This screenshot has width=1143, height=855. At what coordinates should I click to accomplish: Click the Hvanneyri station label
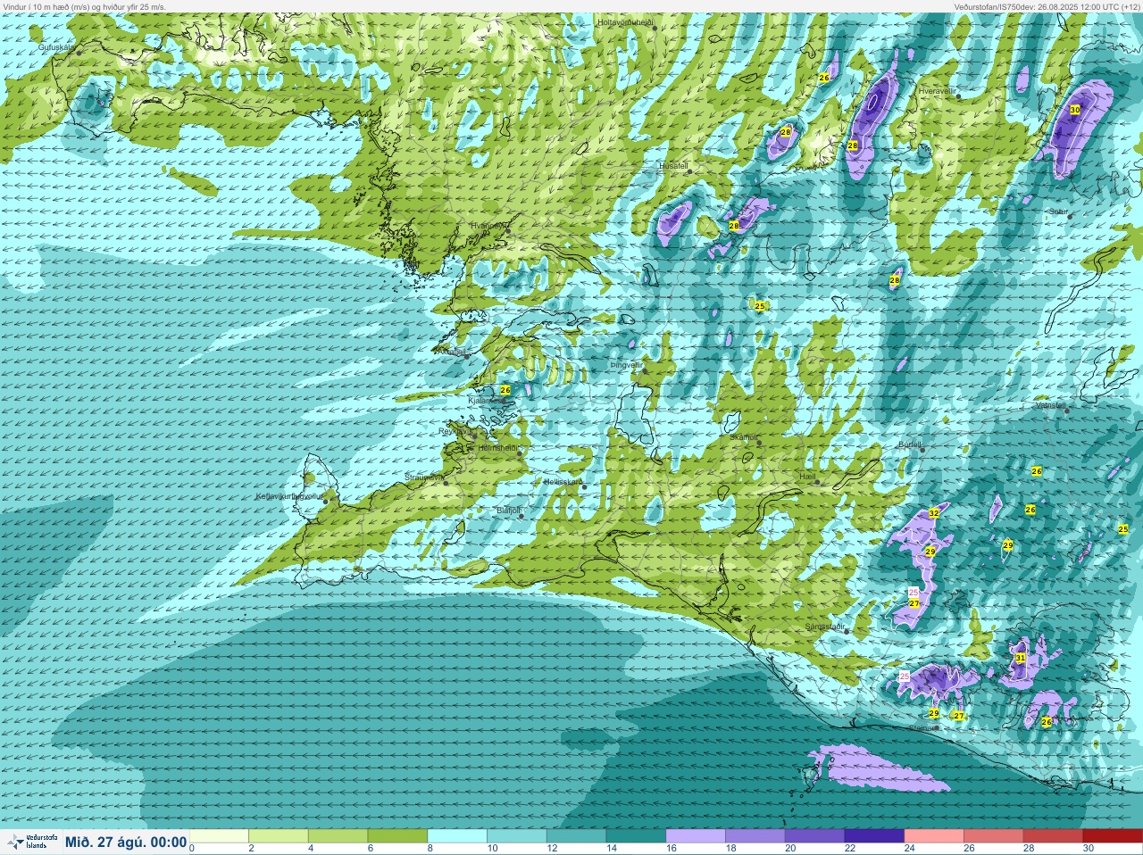tap(488, 226)
